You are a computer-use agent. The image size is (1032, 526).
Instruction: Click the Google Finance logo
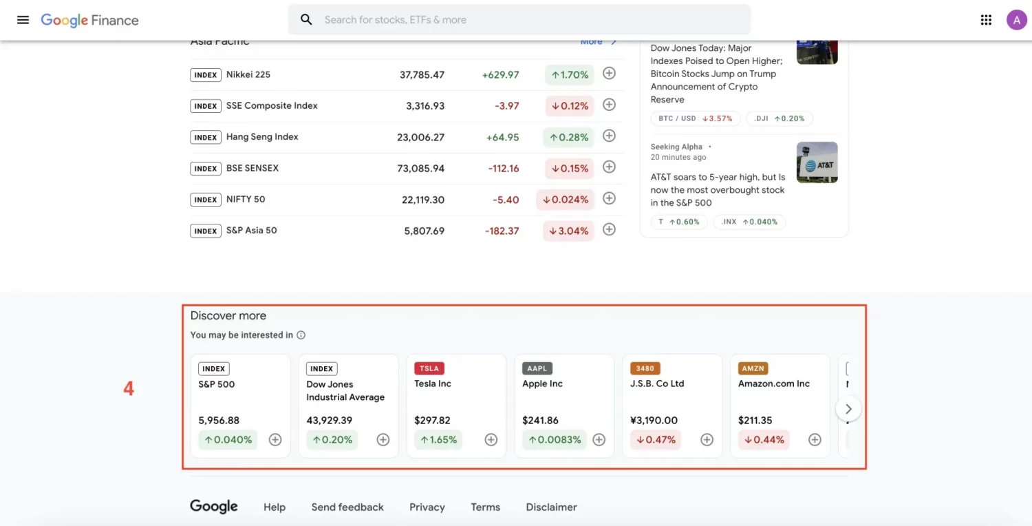[x=89, y=20]
